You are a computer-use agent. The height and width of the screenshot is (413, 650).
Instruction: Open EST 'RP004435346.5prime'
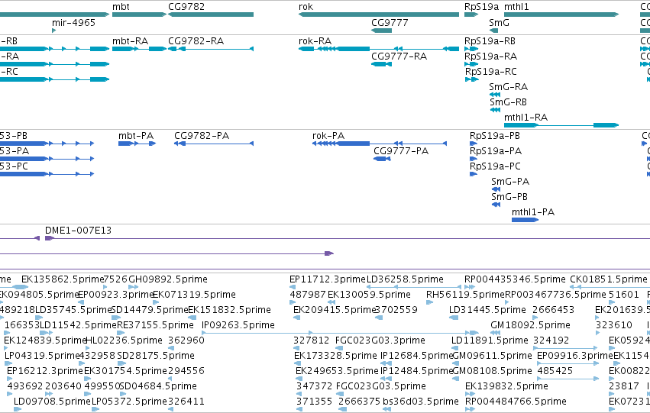(x=515, y=279)
